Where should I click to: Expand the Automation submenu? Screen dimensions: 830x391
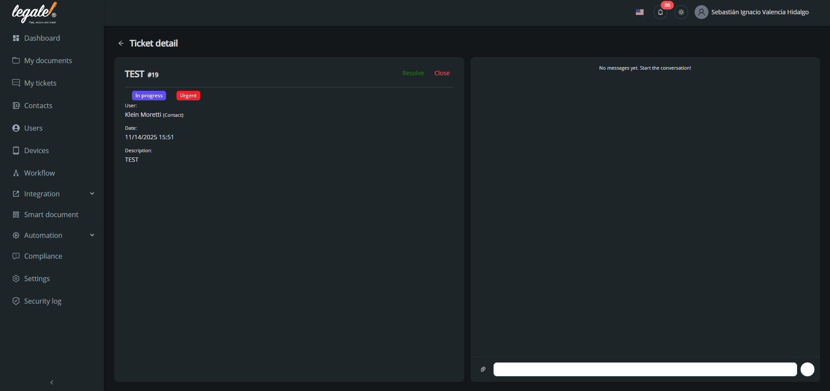(x=92, y=235)
